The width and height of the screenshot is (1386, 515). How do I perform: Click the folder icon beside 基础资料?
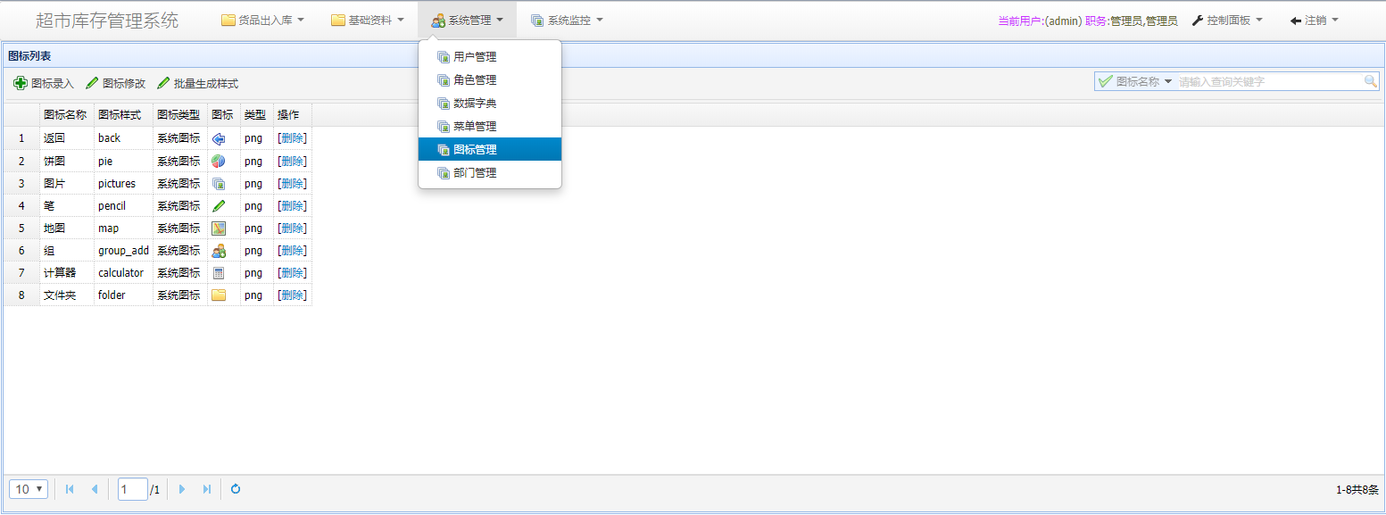(x=338, y=20)
